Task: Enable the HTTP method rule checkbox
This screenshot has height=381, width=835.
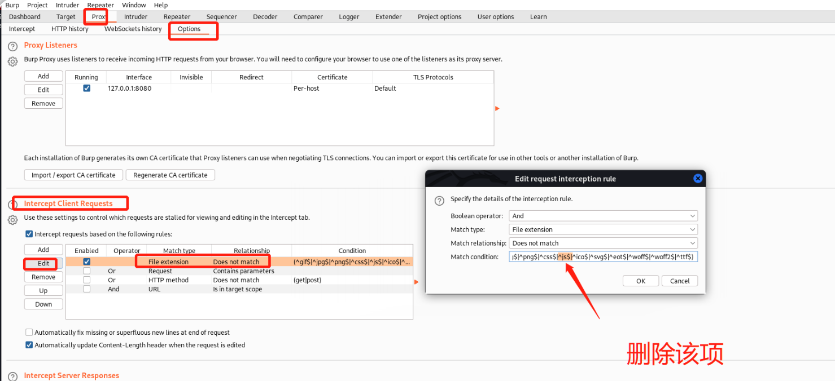Action: pyautogui.click(x=86, y=280)
